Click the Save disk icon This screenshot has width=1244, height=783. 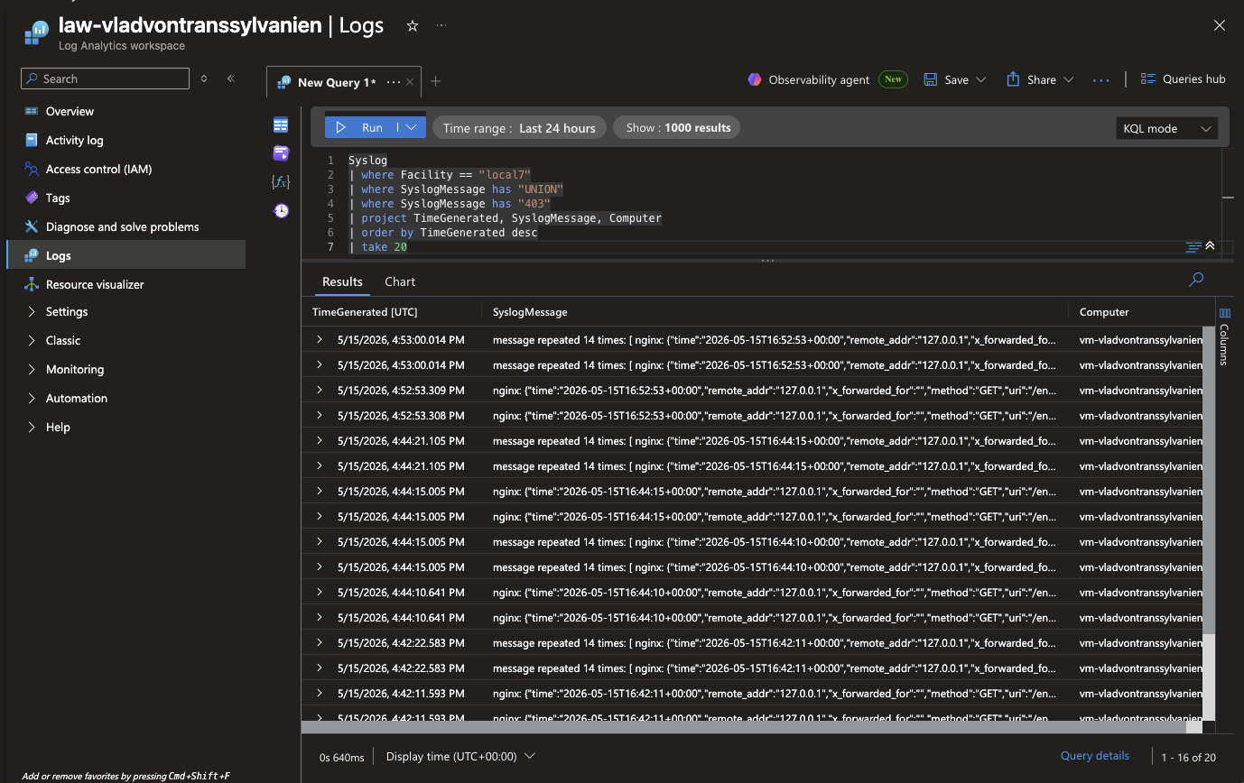tap(931, 79)
